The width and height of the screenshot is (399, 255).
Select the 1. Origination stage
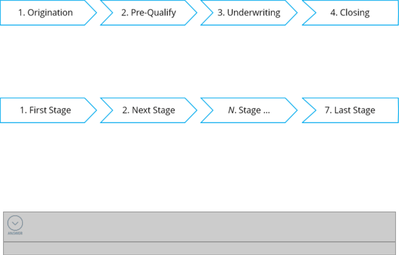45,13
